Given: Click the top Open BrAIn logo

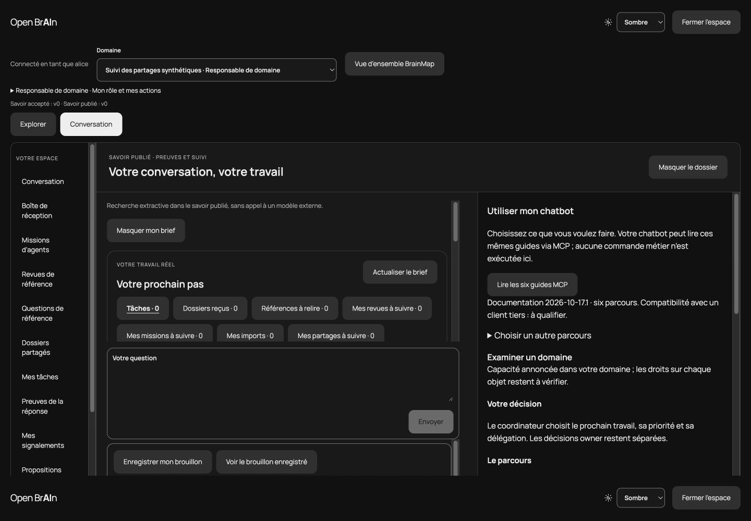Looking at the screenshot, I should point(34,22).
